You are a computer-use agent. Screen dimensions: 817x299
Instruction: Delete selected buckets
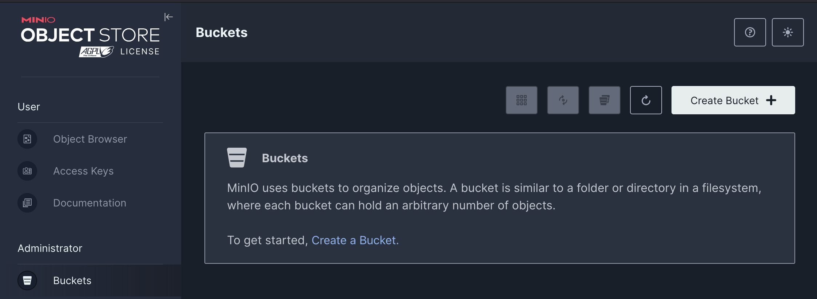604,100
